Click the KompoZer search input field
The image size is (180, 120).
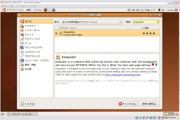click(146, 22)
